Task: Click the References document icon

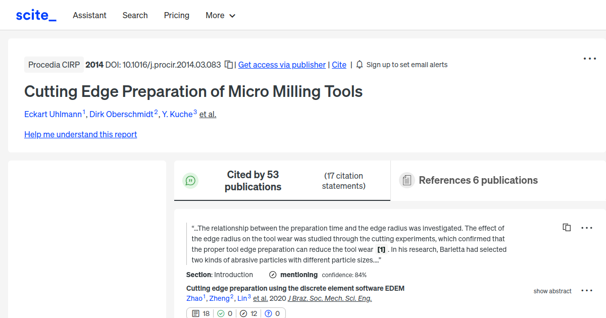Action: click(x=407, y=180)
